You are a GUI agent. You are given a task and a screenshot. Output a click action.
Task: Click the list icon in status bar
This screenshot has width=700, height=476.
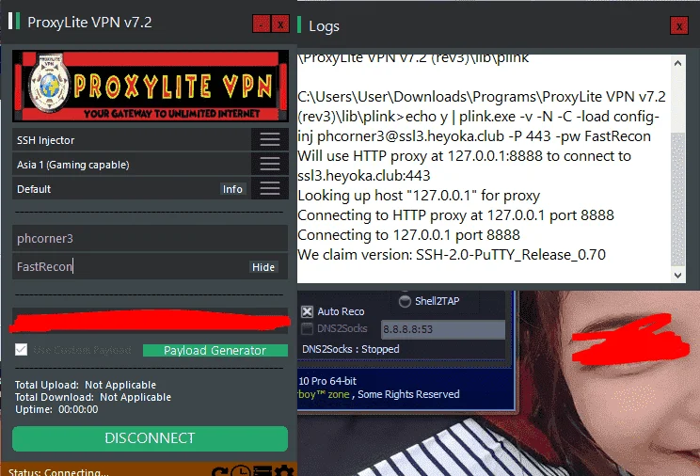tap(262, 470)
